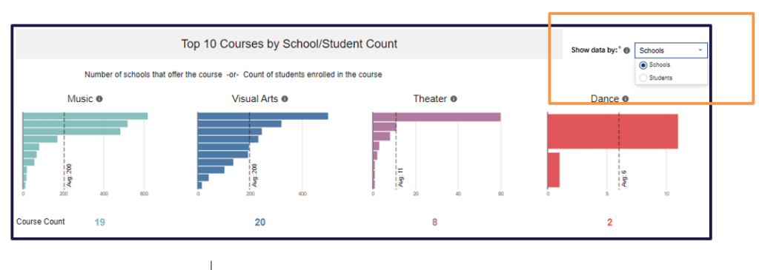759x270 pixels.
Task: Open the Show data by dropdown
Action: pyautogui.click(x=671, y=50)
